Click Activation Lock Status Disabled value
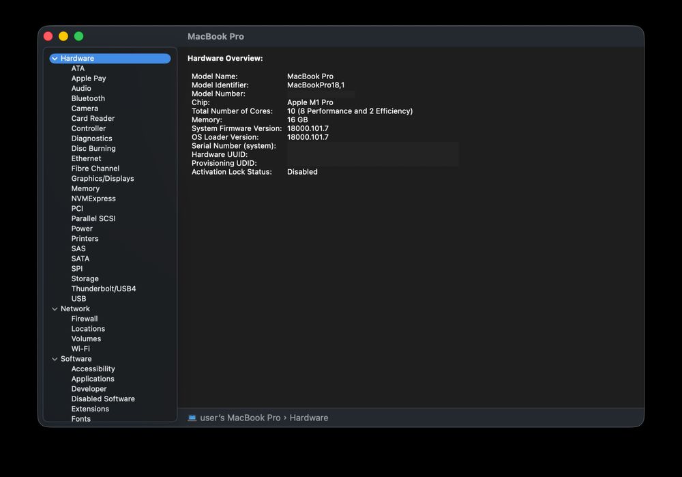 click(x=302, y=172)
